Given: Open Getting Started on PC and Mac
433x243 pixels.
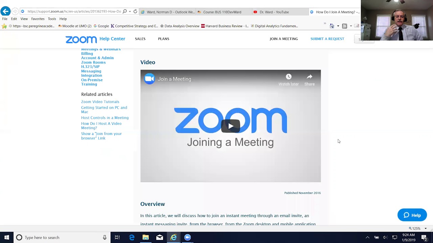Looking at the screenshot, I should [x=104, y=110].
